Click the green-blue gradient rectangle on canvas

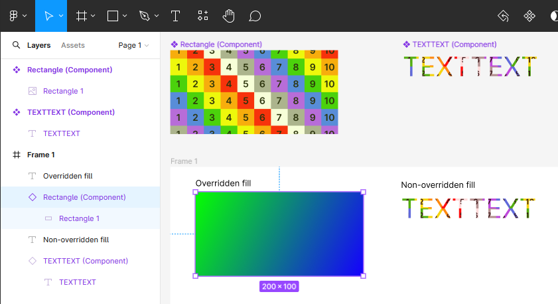point(279,234)
